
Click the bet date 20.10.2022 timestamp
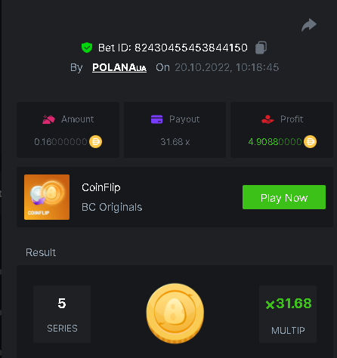point(227,67)
